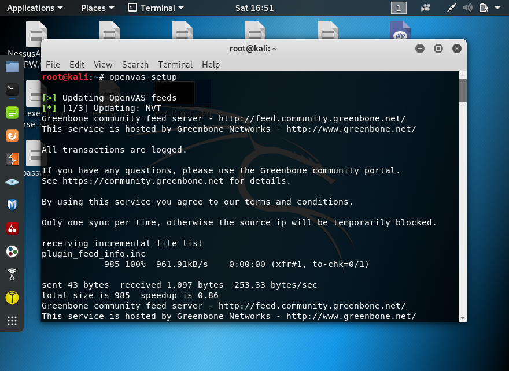Viewport: 509px width, 371px height.
Task: Click the openvas-setup command text
Action: click(143, 77)
